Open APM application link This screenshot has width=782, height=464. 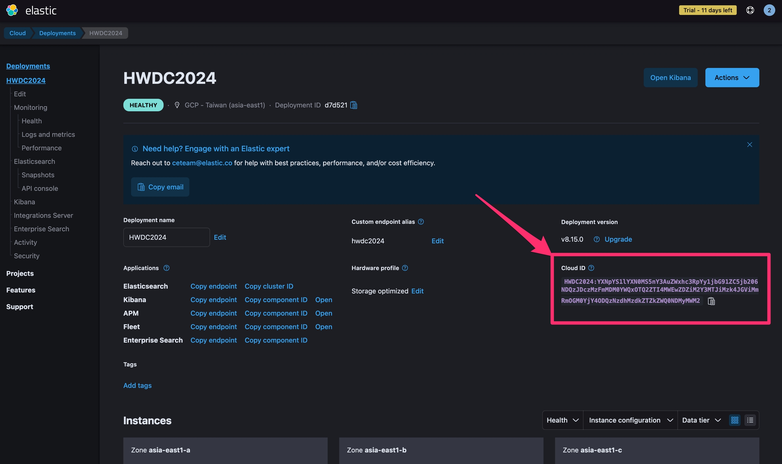click(324, 313)
